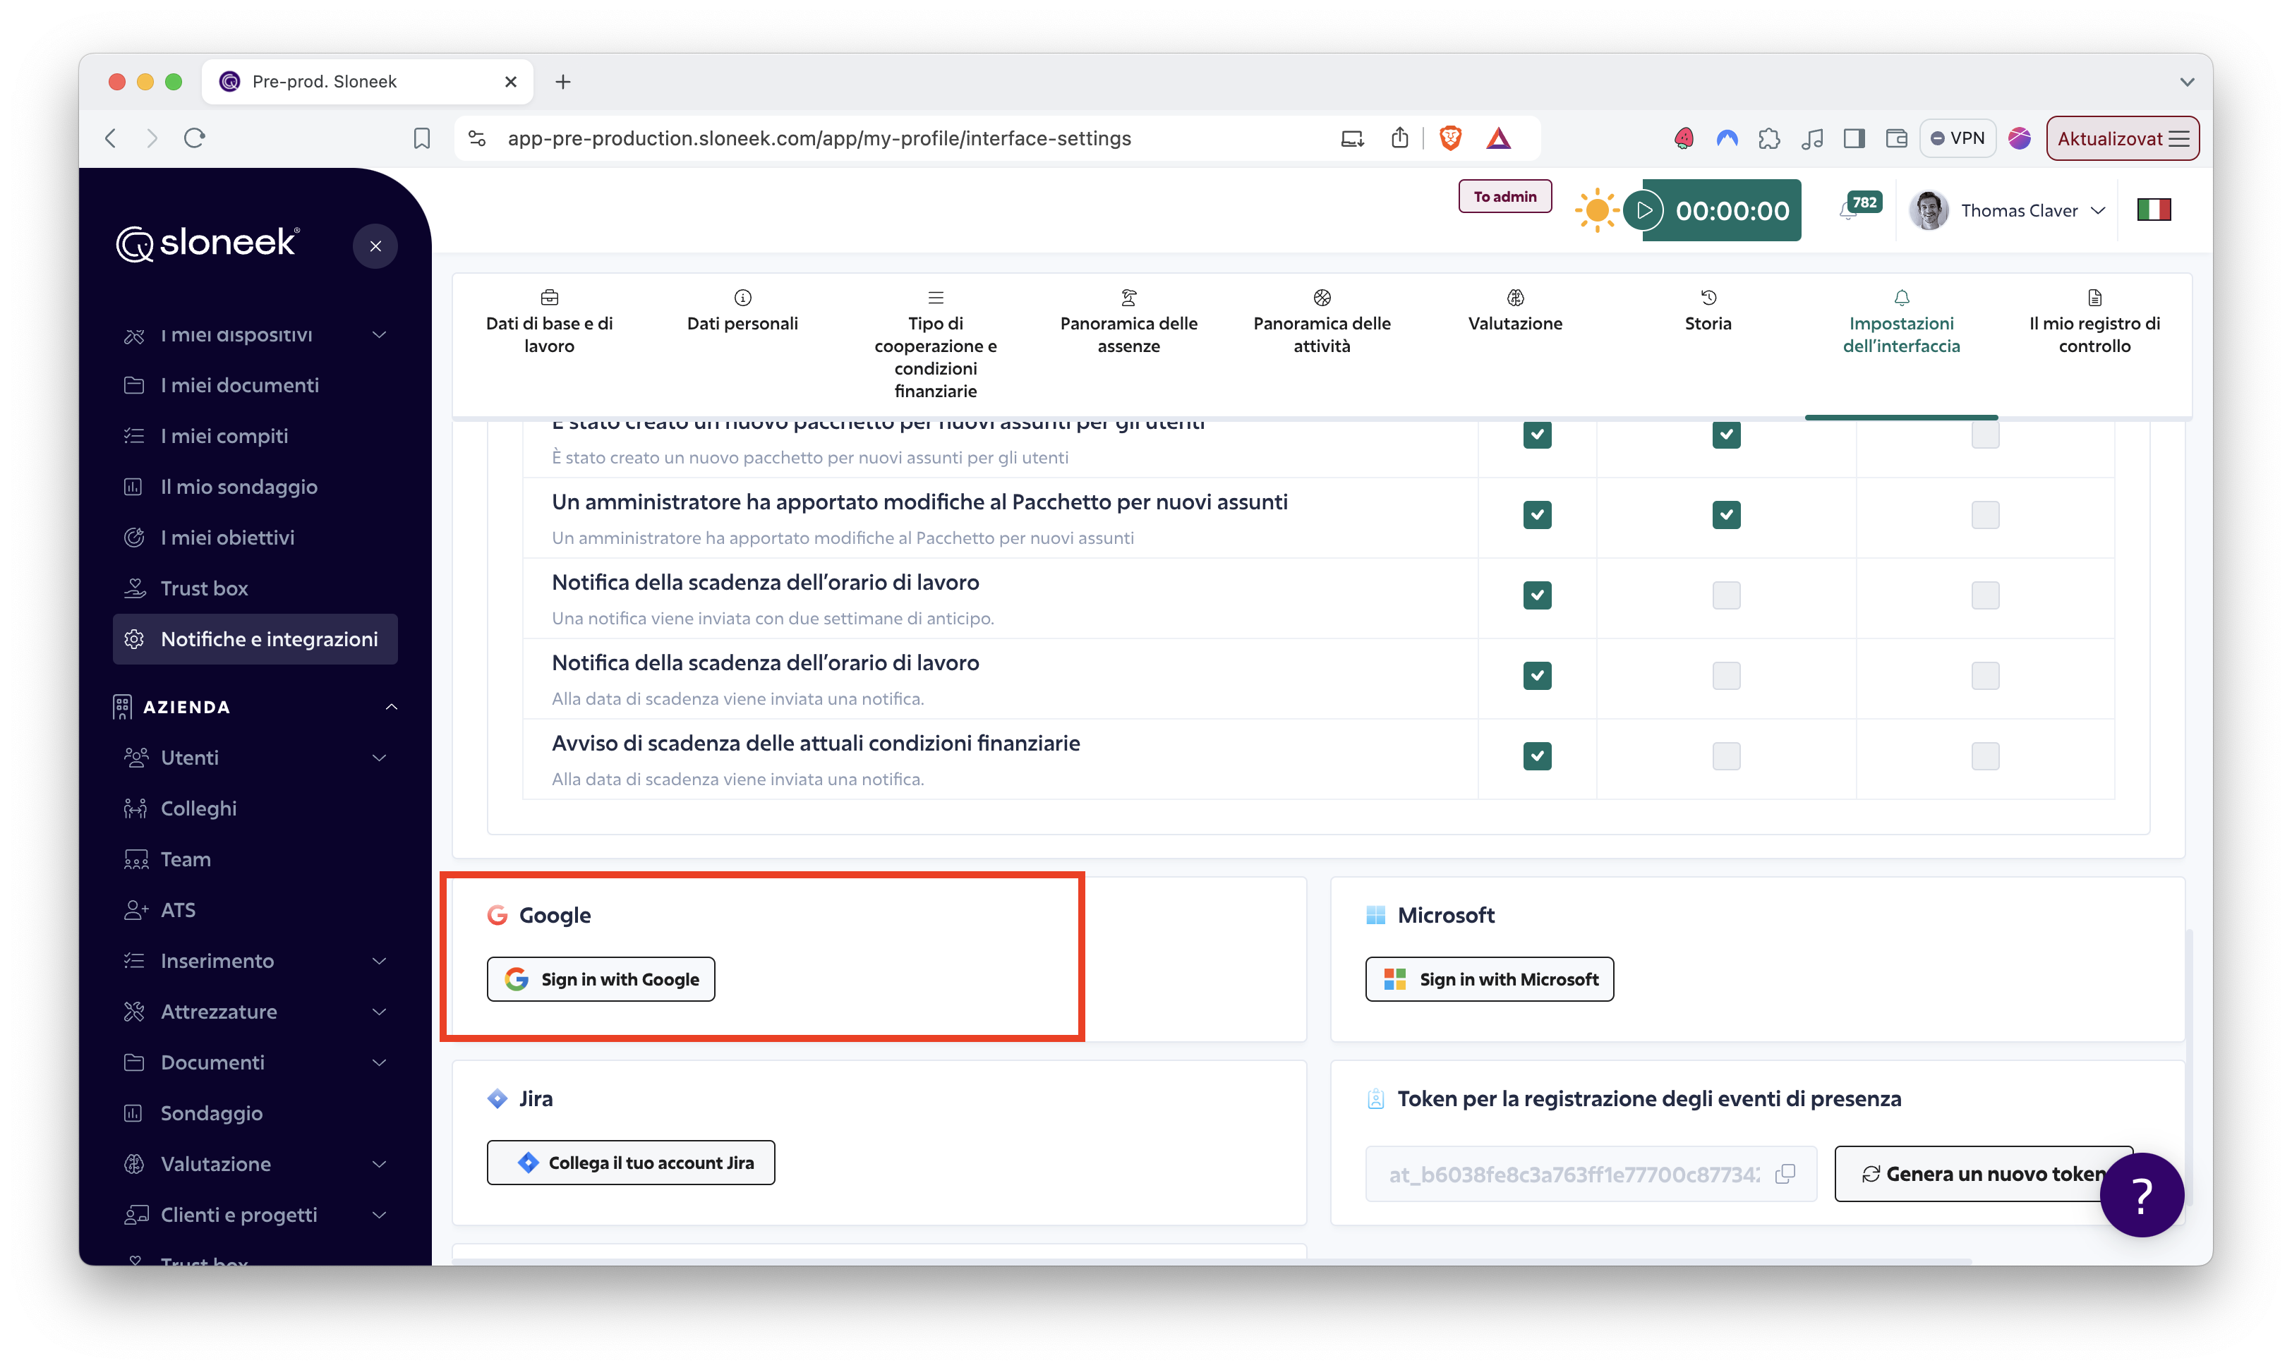Click the To admin button
Image resolution: width=2292 pixels, height=1370 pixels.
[x=1504, y=195]
